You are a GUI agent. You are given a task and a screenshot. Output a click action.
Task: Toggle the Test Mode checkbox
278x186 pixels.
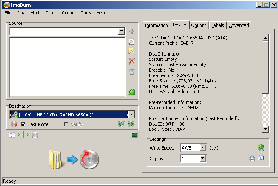click(x=23, y=124)
